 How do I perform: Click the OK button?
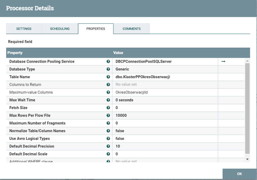[239, 174]
